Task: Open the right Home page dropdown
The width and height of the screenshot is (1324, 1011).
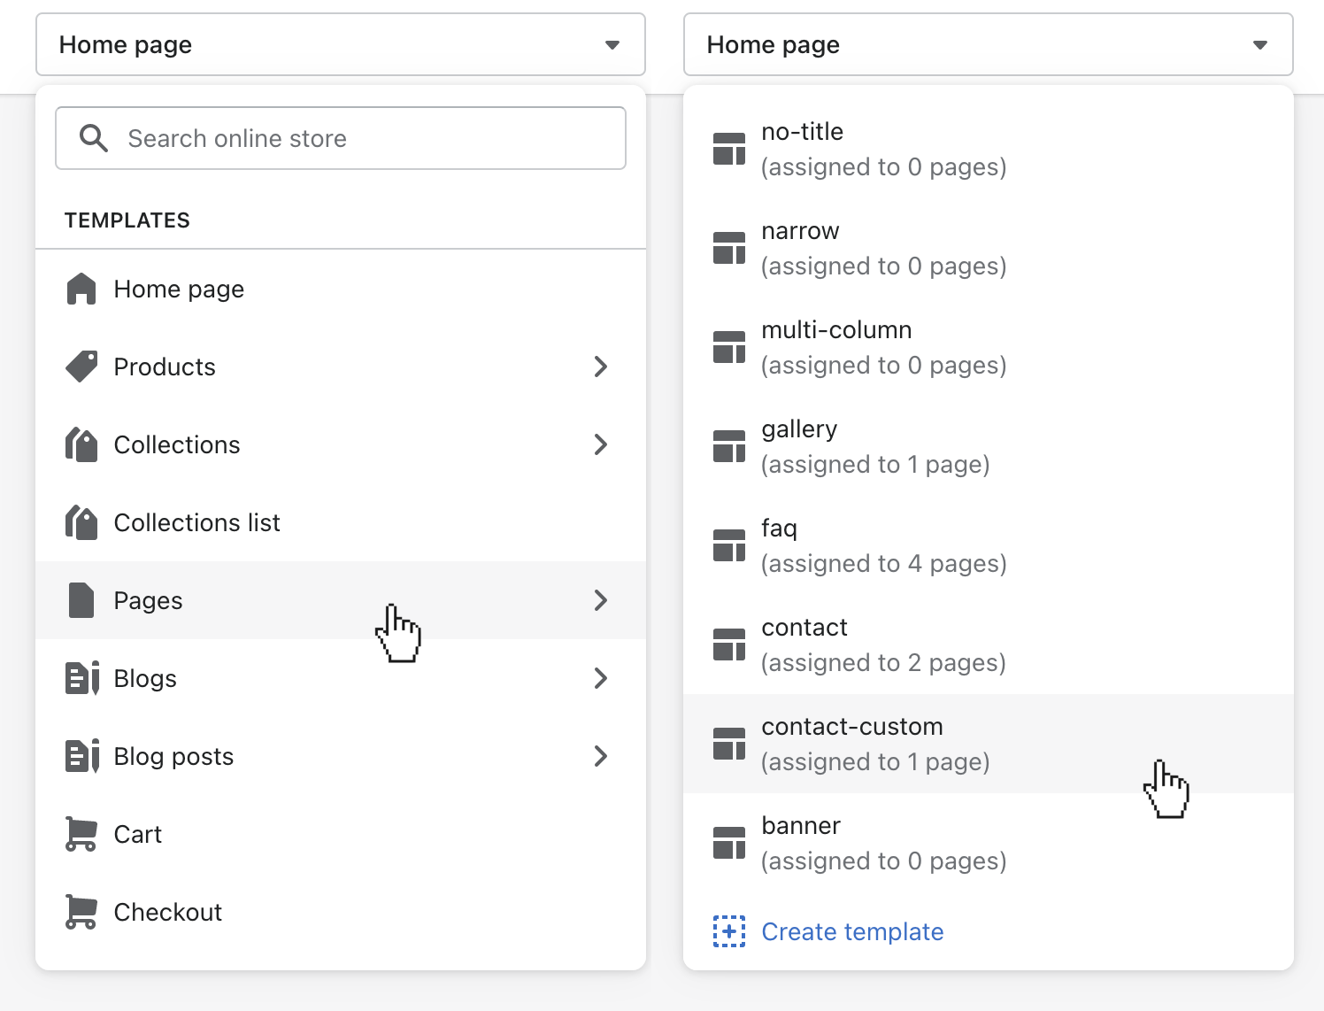Action: click(x=988, y=44)
